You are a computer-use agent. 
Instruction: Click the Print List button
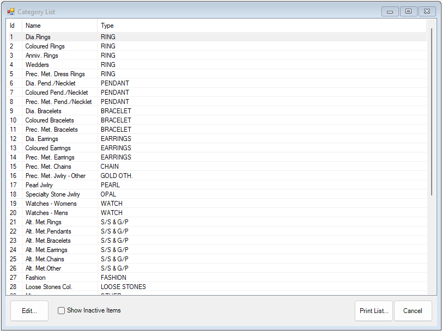pos(373,310)
